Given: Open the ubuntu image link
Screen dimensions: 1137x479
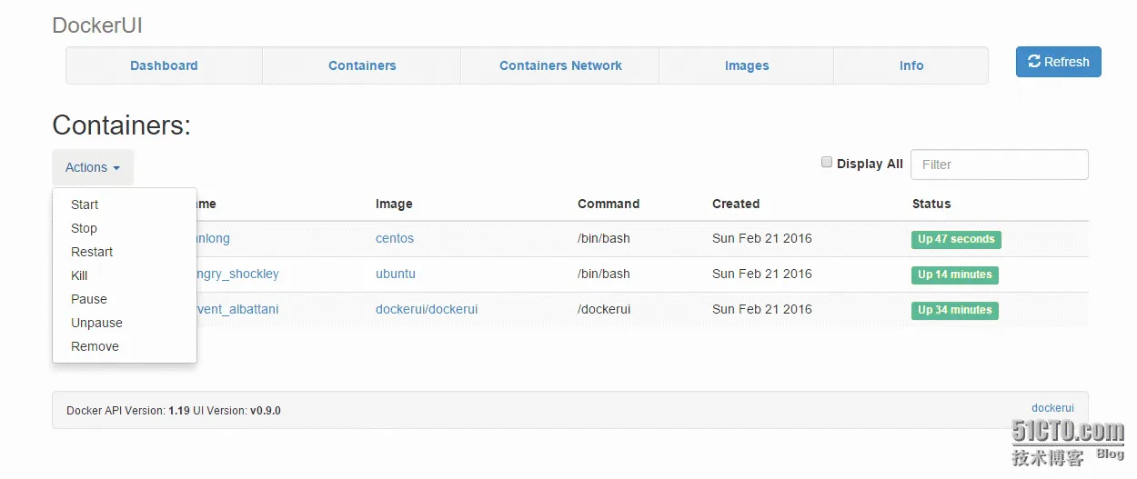Looking at the screenshot, I should click(396, 274).
